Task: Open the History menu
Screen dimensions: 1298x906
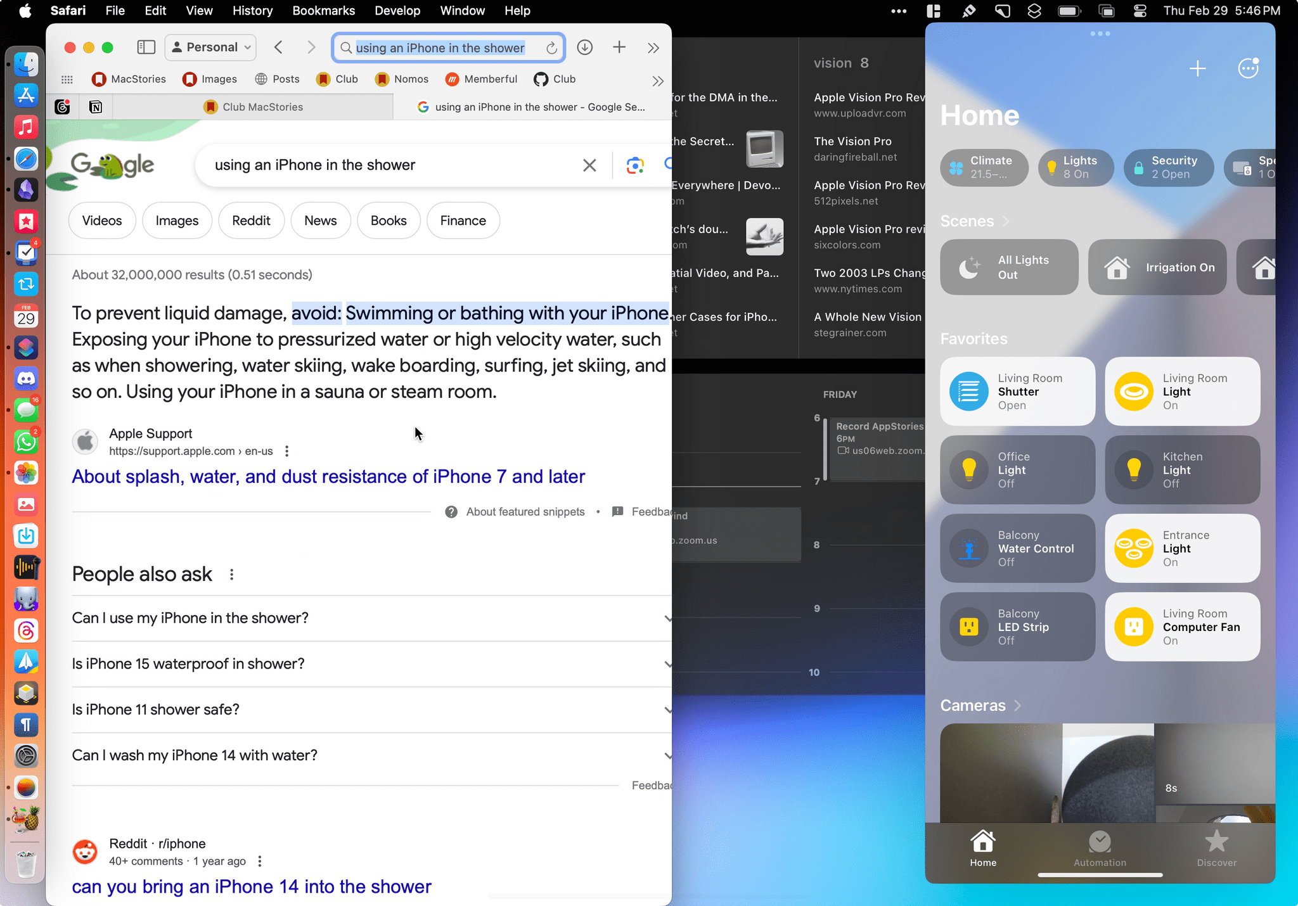Action: (x=252, y=11)
